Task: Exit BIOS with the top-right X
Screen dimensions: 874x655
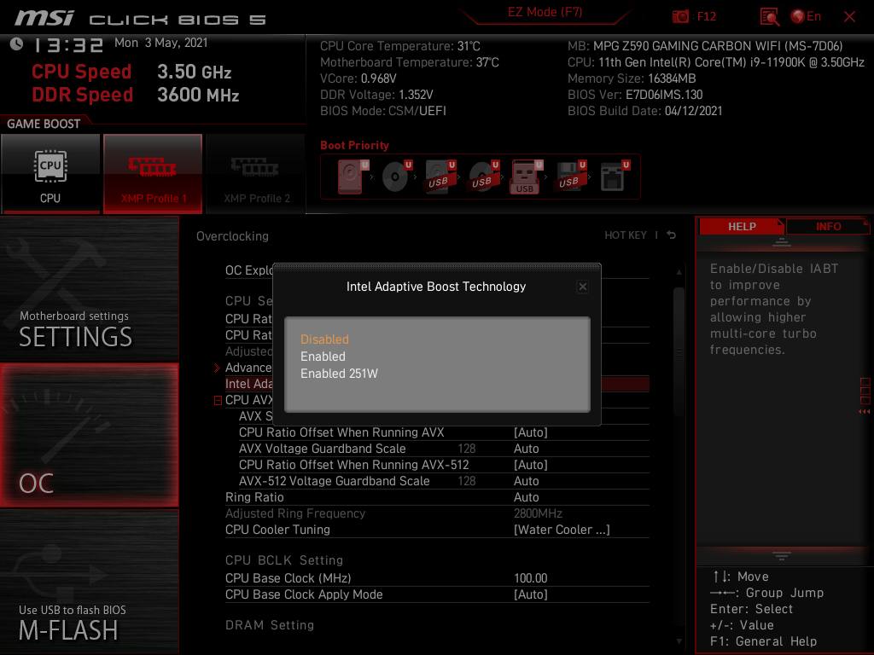Action: point(849,17)
